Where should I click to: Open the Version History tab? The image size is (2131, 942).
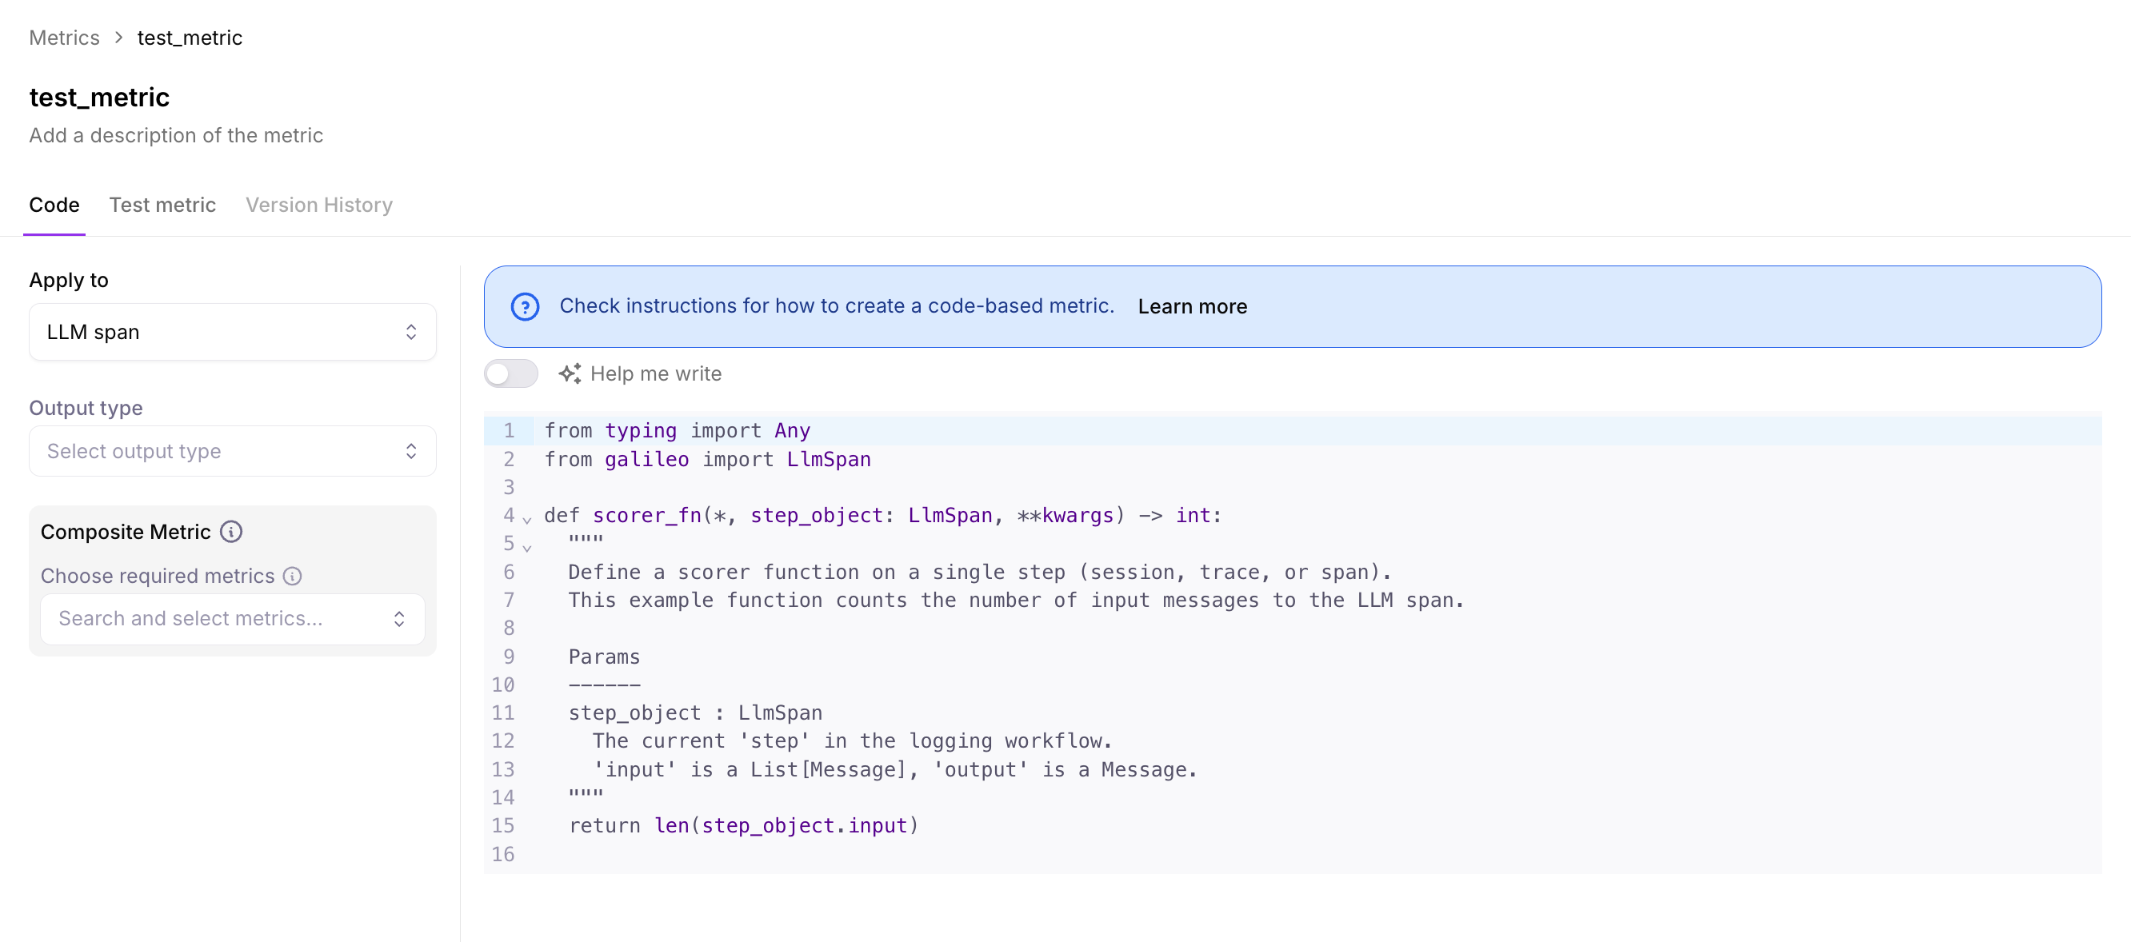(x=319, y=205)
